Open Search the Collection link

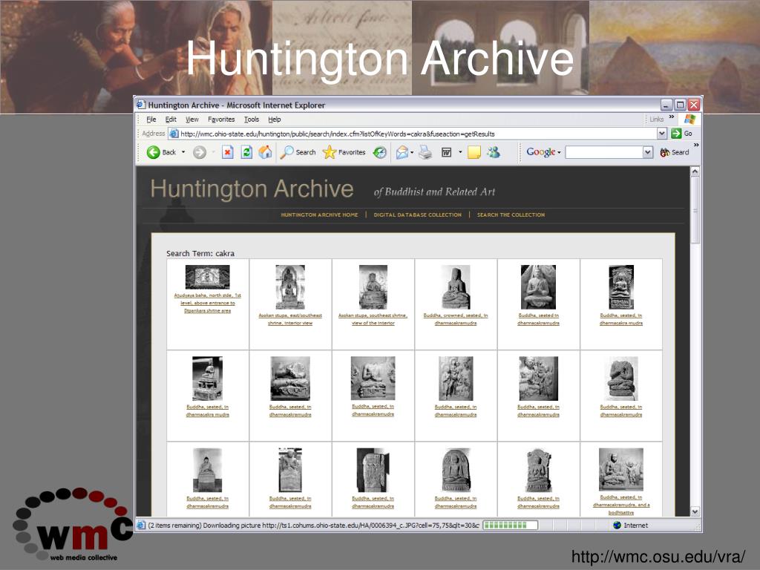point(511,214)
